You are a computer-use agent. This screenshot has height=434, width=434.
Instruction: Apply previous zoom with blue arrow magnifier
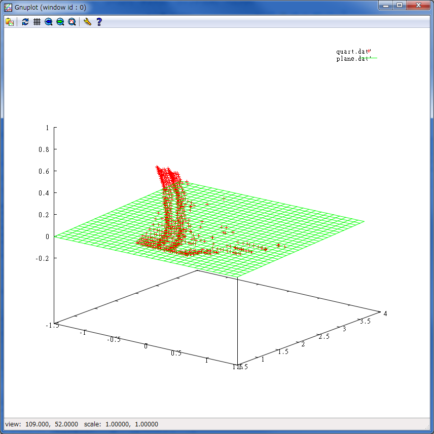49,22
